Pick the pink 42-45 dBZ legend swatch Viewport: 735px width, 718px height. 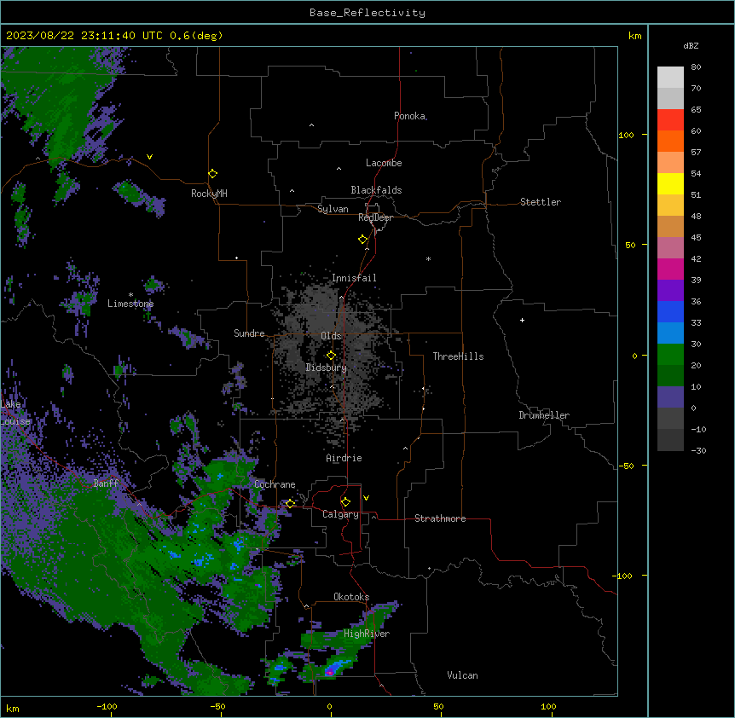point(670,248)
